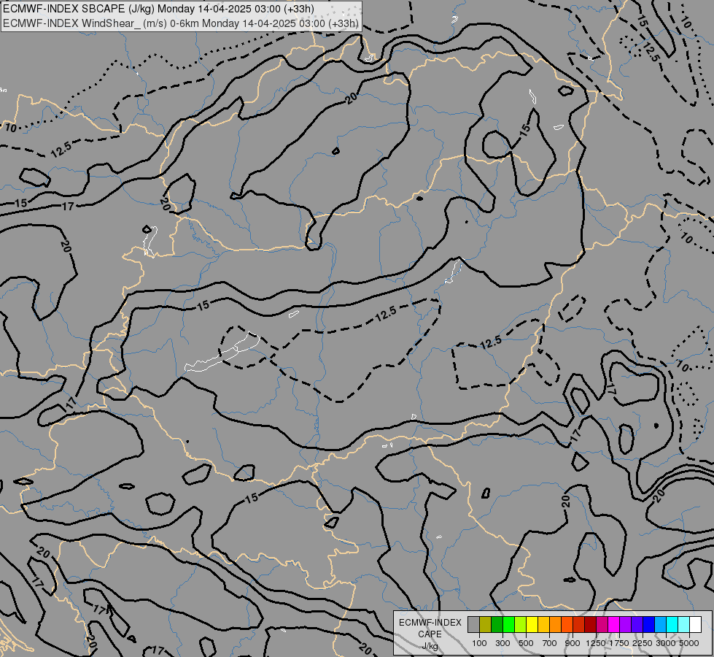Choose the yellow-green legend swatch

click(x=520, y=624)
